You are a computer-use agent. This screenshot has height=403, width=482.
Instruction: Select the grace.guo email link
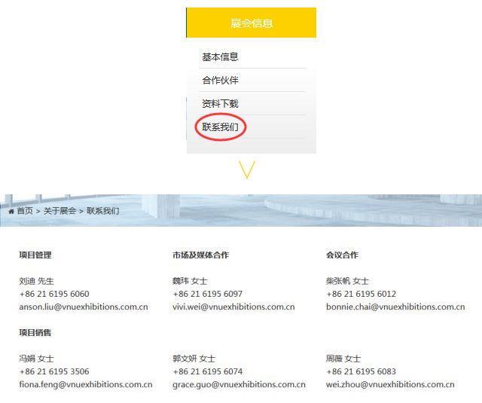point(239,385)
